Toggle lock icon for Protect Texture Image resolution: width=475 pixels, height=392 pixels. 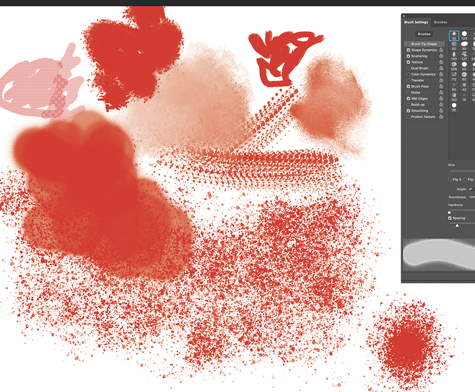tap(441, 116)
